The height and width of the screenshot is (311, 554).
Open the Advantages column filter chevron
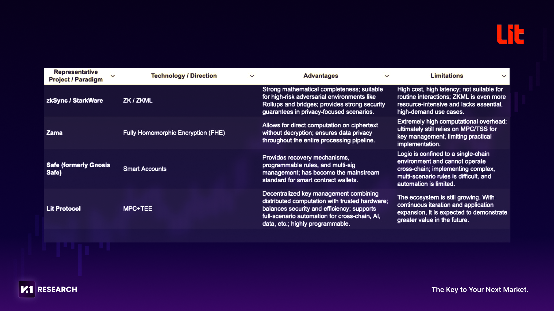[387, 76]
